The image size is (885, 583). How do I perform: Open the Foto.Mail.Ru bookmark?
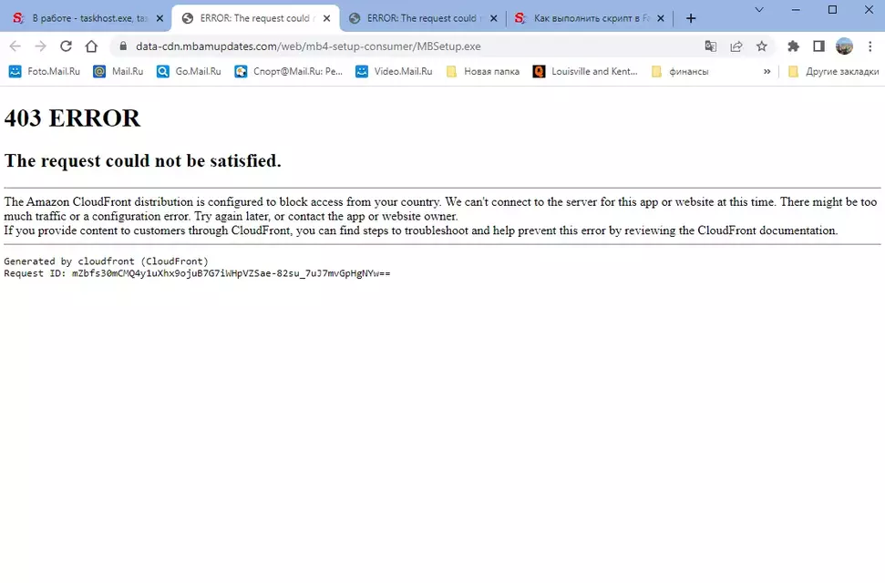(x=47, y=71)
